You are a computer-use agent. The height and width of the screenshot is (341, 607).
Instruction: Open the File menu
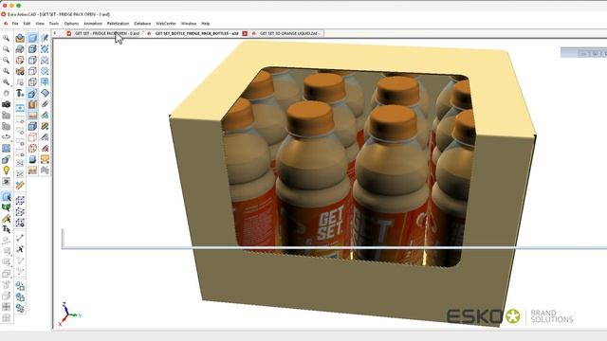pos(15,24)
